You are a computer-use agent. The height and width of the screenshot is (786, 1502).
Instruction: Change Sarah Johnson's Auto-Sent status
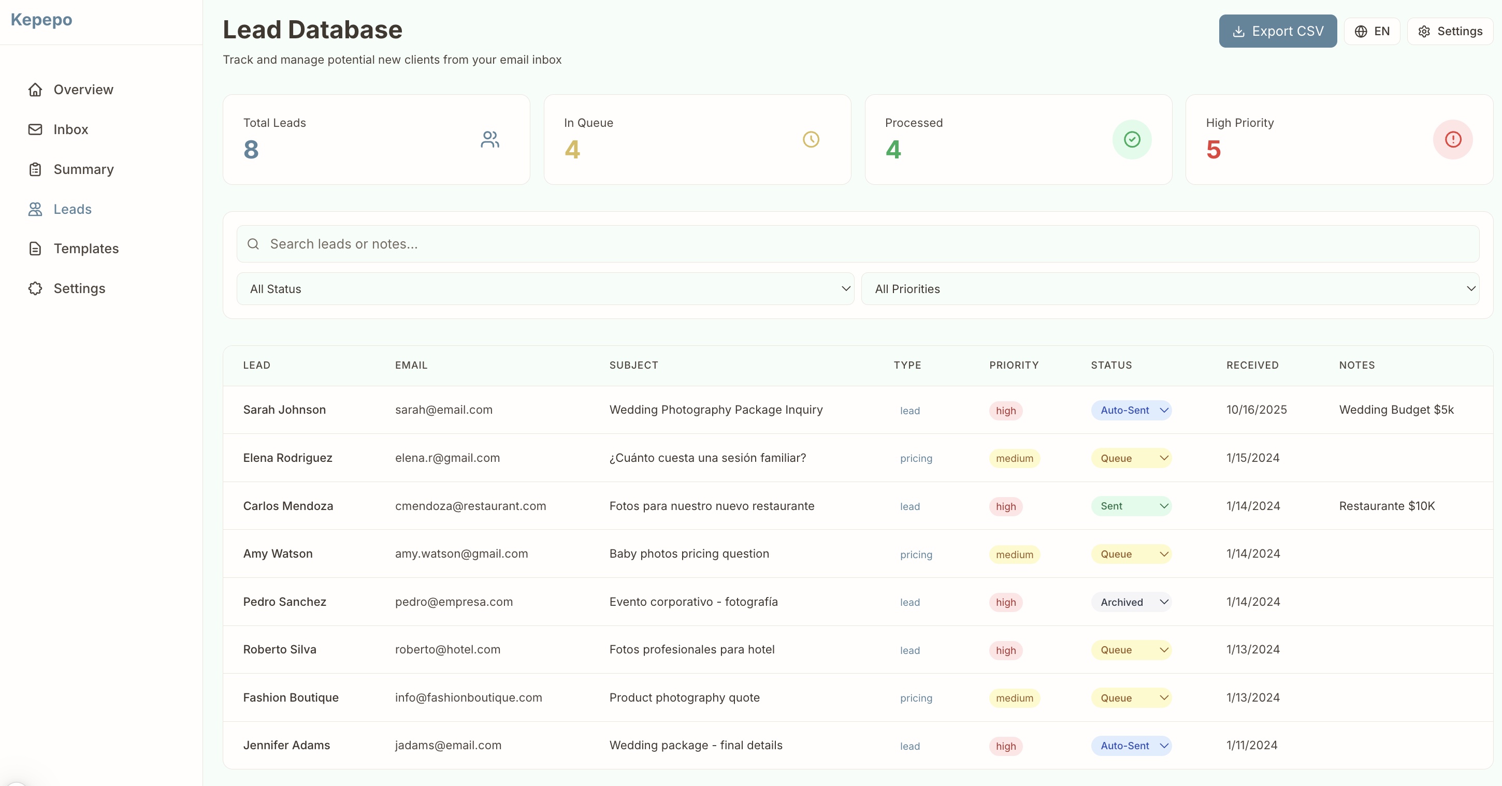1131,411
